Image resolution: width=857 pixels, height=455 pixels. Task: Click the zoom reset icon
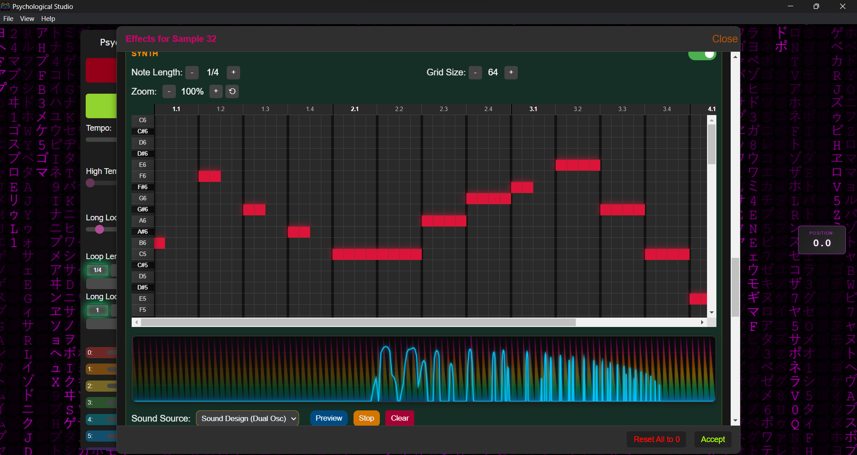232,91
